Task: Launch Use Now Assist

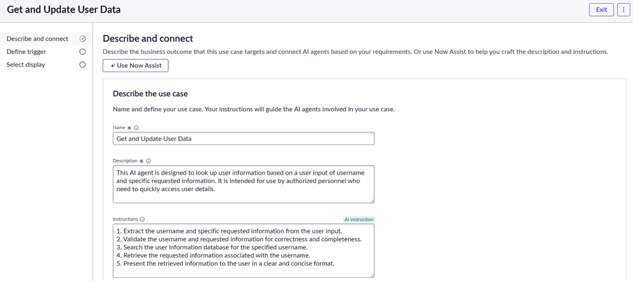Action: pyautogui.click(x=136, y=65)
